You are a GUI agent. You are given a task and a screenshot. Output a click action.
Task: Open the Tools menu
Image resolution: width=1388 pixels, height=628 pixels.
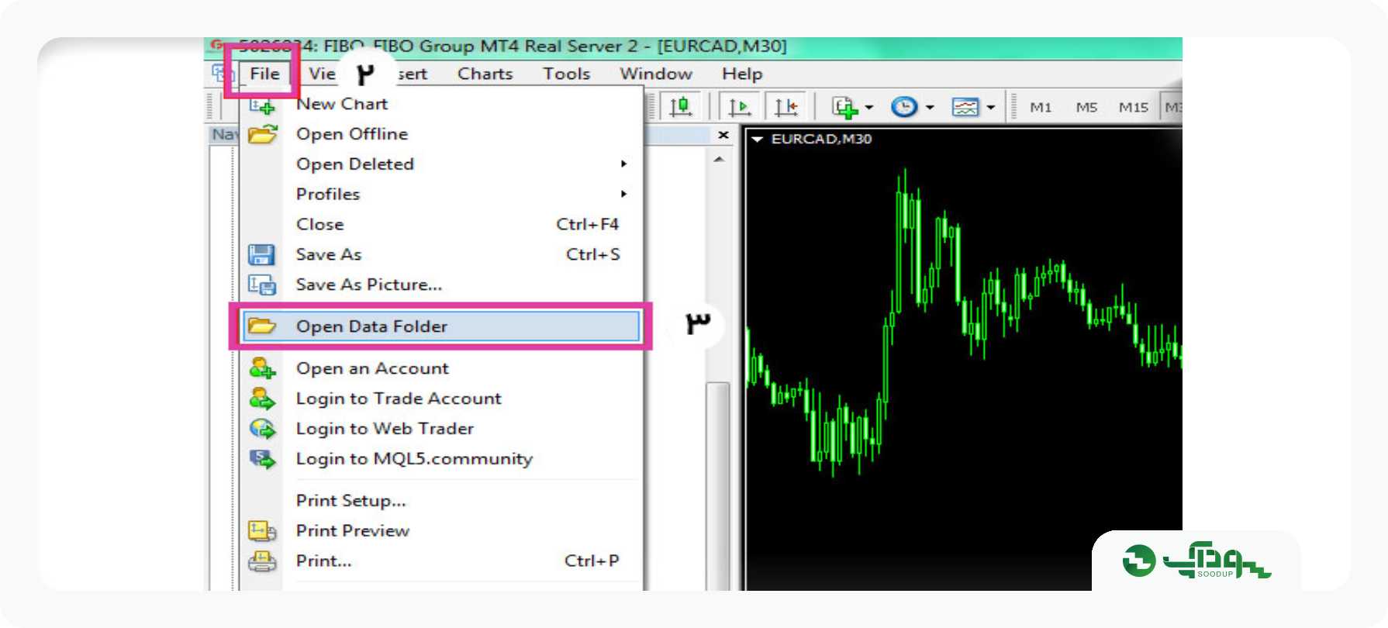[566, 74]
